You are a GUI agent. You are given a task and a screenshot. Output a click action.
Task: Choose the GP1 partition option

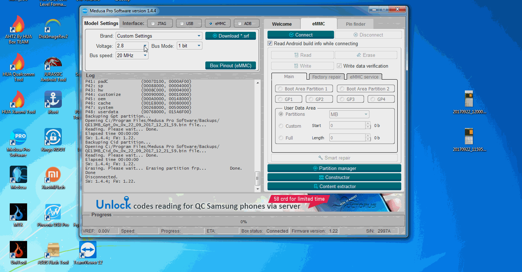[288, 99]
